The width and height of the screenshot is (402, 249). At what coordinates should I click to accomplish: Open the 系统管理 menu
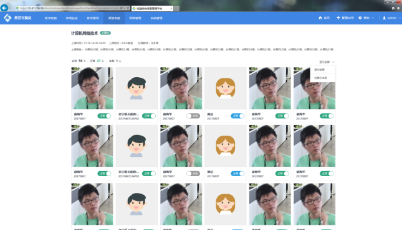point(156,18)
